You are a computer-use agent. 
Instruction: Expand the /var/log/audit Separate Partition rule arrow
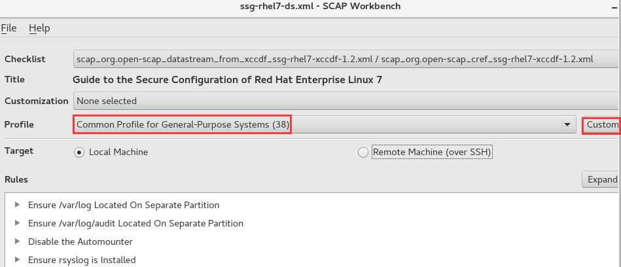(16, 223)
